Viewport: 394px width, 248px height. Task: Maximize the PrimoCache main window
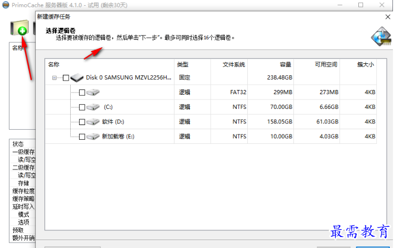tap(360, 5)
